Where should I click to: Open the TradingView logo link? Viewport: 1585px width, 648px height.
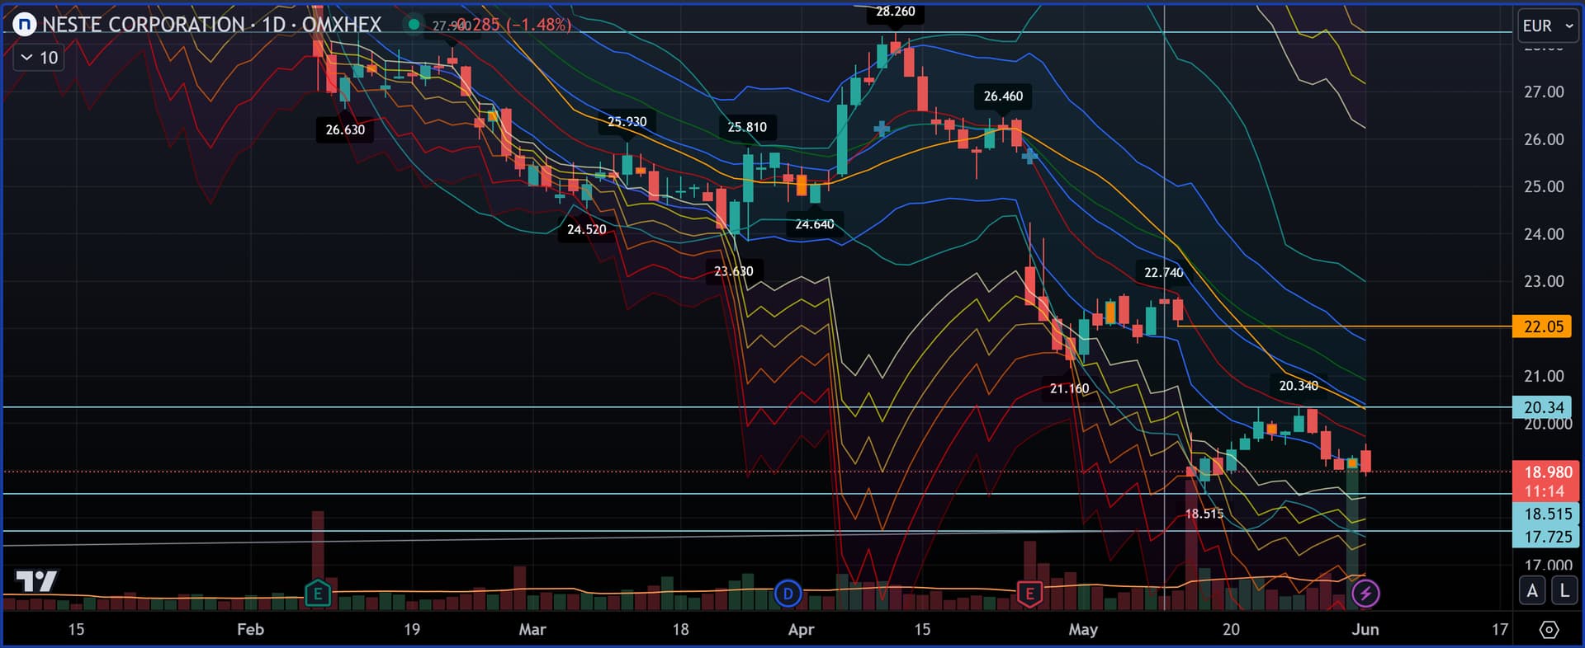(37, 581)
